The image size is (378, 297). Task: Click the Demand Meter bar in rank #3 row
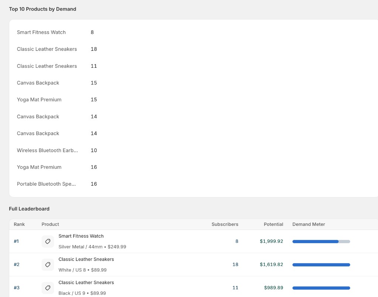(x=321, y=288)
